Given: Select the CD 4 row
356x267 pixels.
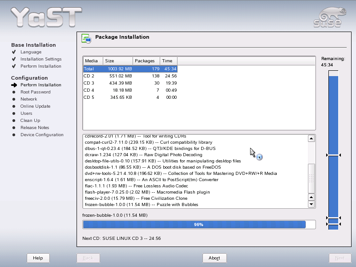Looking at the screenshot, I should click(130, 90).
